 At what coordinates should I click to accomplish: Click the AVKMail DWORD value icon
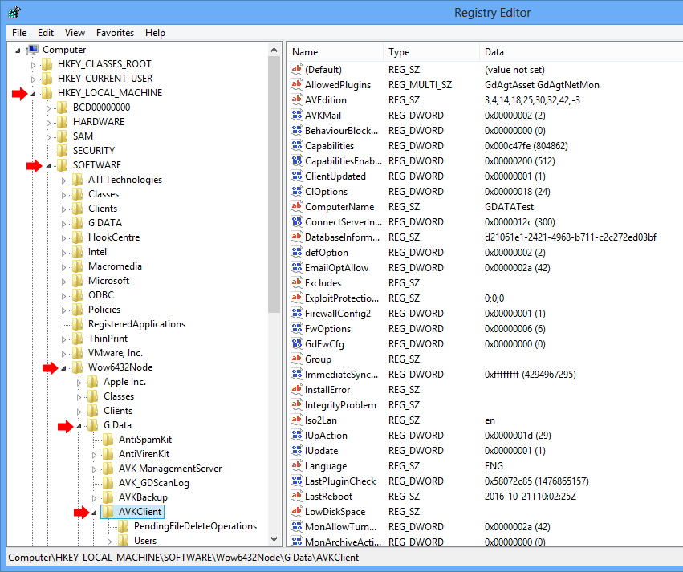[297, 115]
